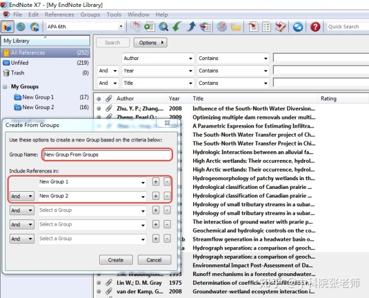The image size is (369, 298).
Task: Switch to Online Search mode globe icon
Action: click(x=21, y=27)
